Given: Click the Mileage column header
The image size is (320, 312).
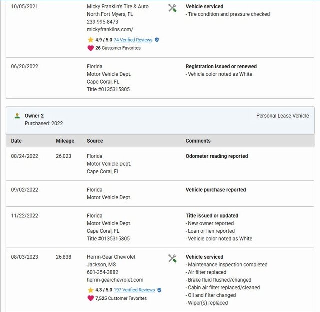Looking at the screenshot, I should [x=65, y=141].
